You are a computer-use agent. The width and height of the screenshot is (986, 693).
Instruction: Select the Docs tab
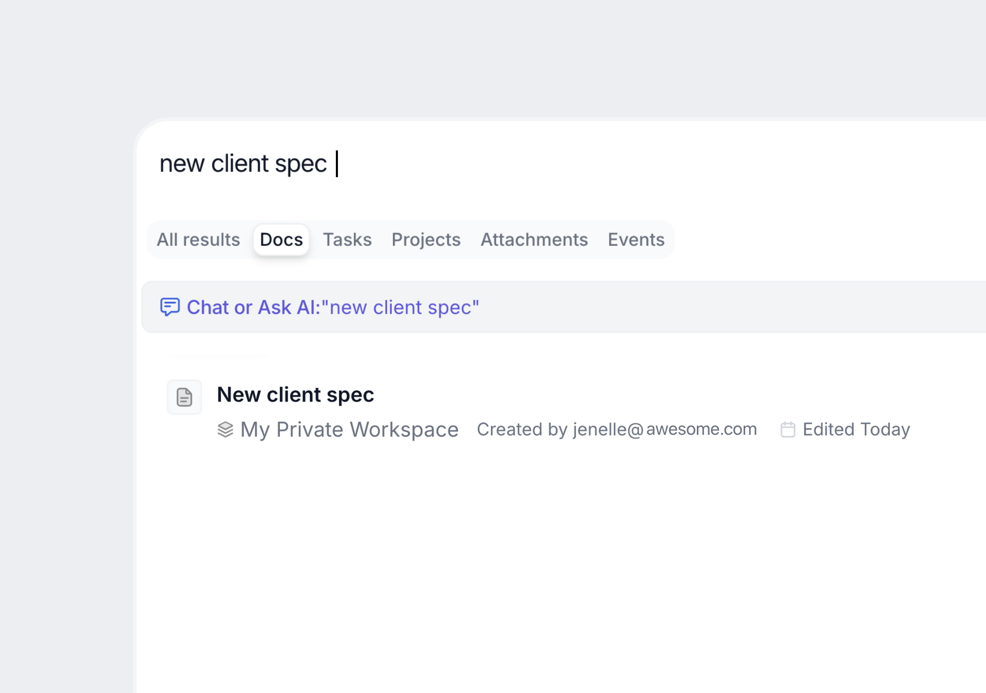pyautogui.click(x=281, y=240)
